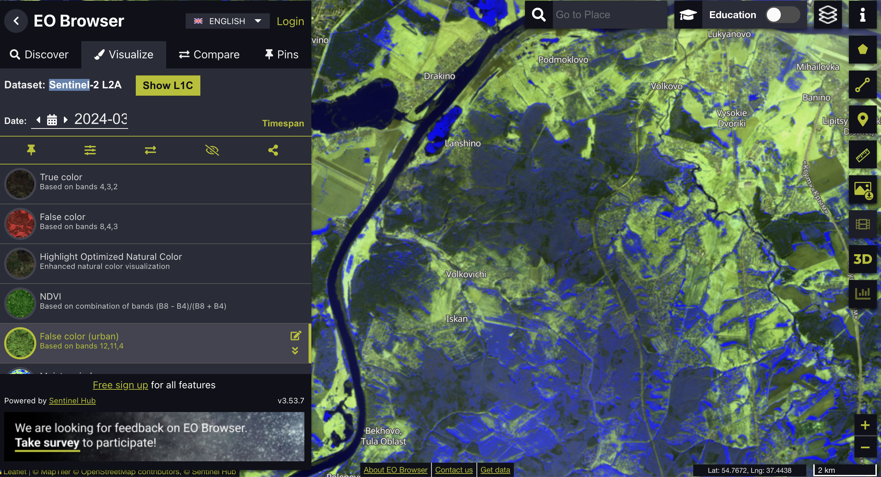The height and width of the screenshot is (477, 881).
Task: Toggle layer visibility with the crossed-eye icon
Action: point(212,150)
